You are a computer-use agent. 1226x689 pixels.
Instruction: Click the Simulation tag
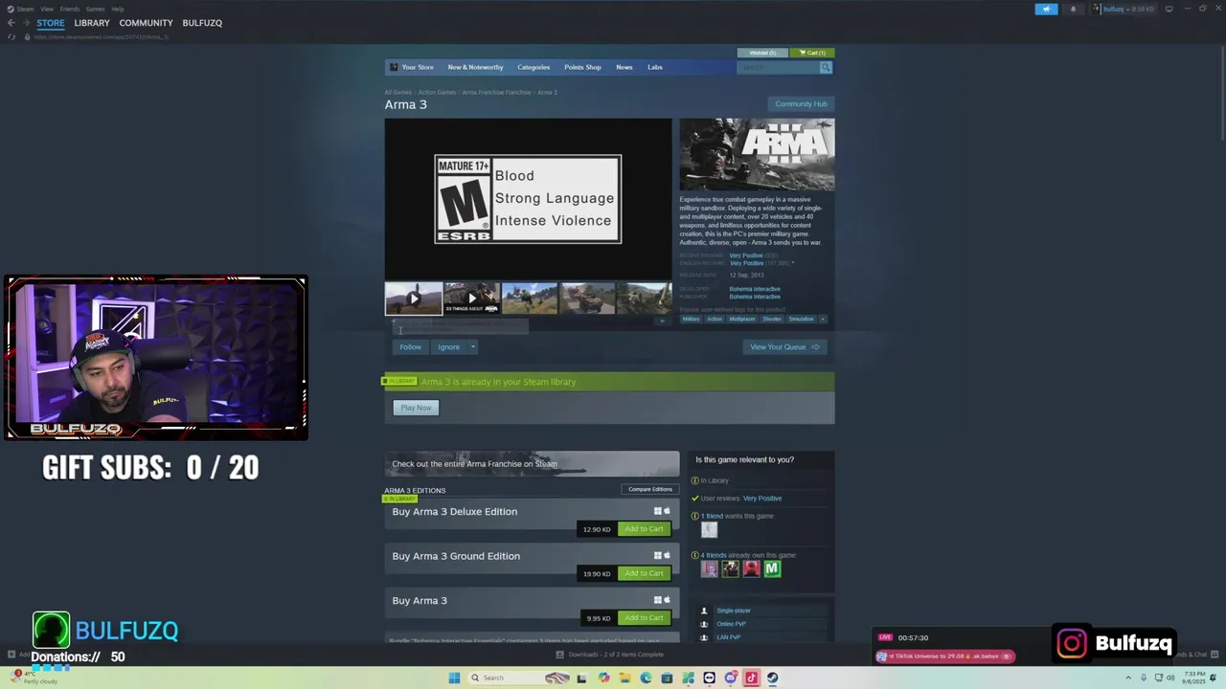[x=801, y=319]
